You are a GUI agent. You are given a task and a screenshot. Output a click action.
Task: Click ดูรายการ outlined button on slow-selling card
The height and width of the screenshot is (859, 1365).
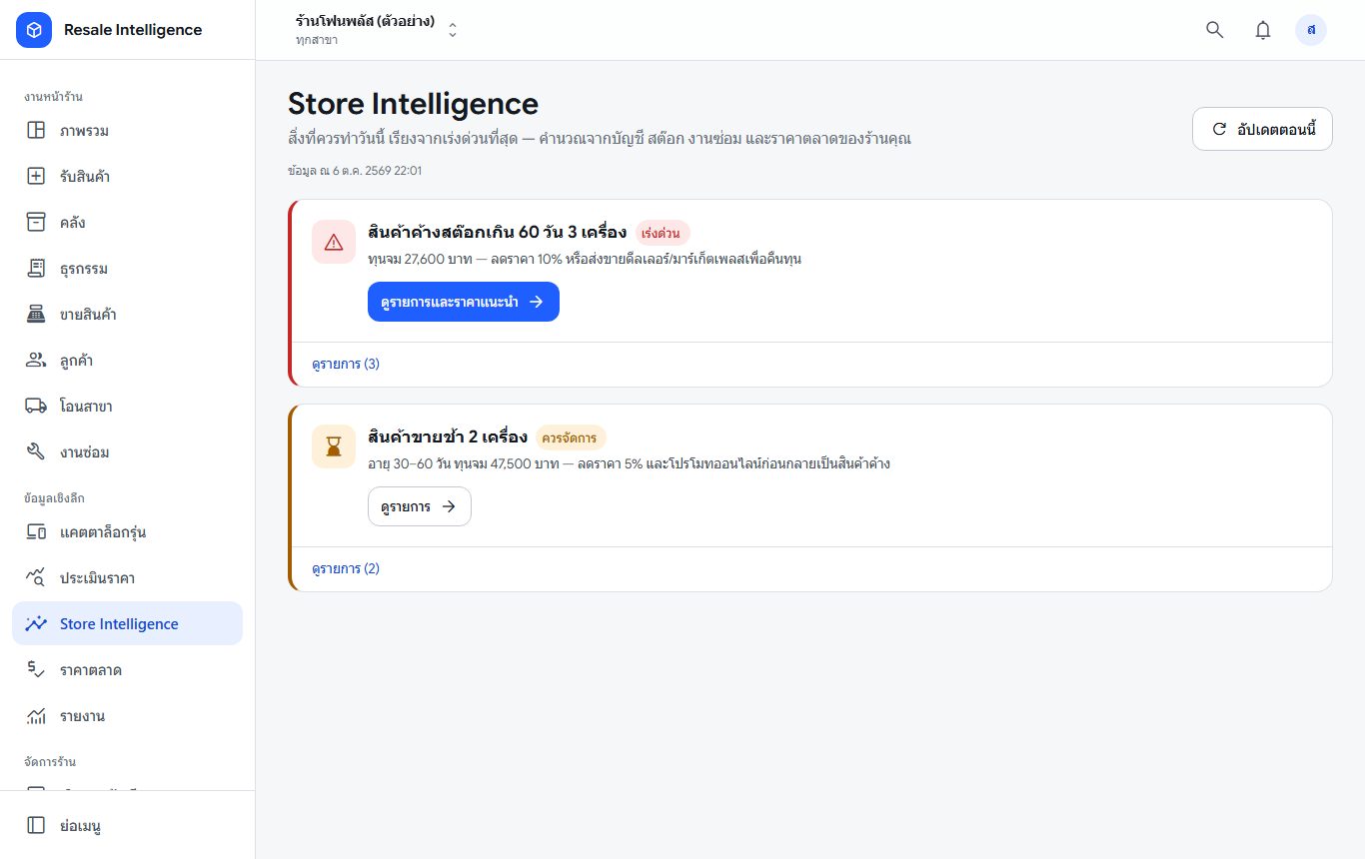(x=420, y=506)
